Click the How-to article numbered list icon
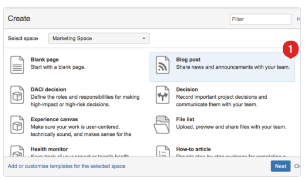Viewport: 305px width, 177px height. coord(163,152)
